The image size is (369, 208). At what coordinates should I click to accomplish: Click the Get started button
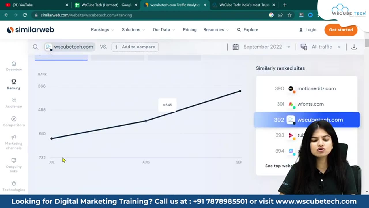(x=341, y=30)
